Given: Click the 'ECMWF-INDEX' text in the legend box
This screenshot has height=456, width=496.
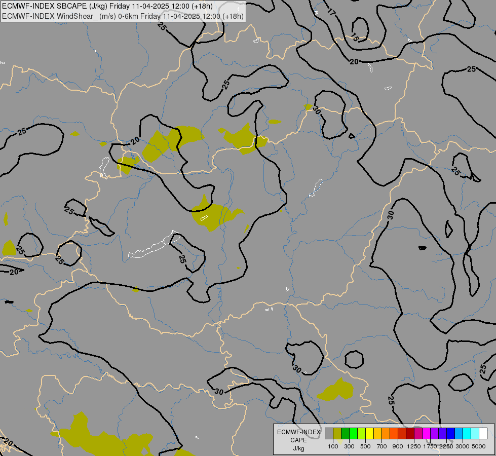Looking at the screenshot, I should pos(298,432).
